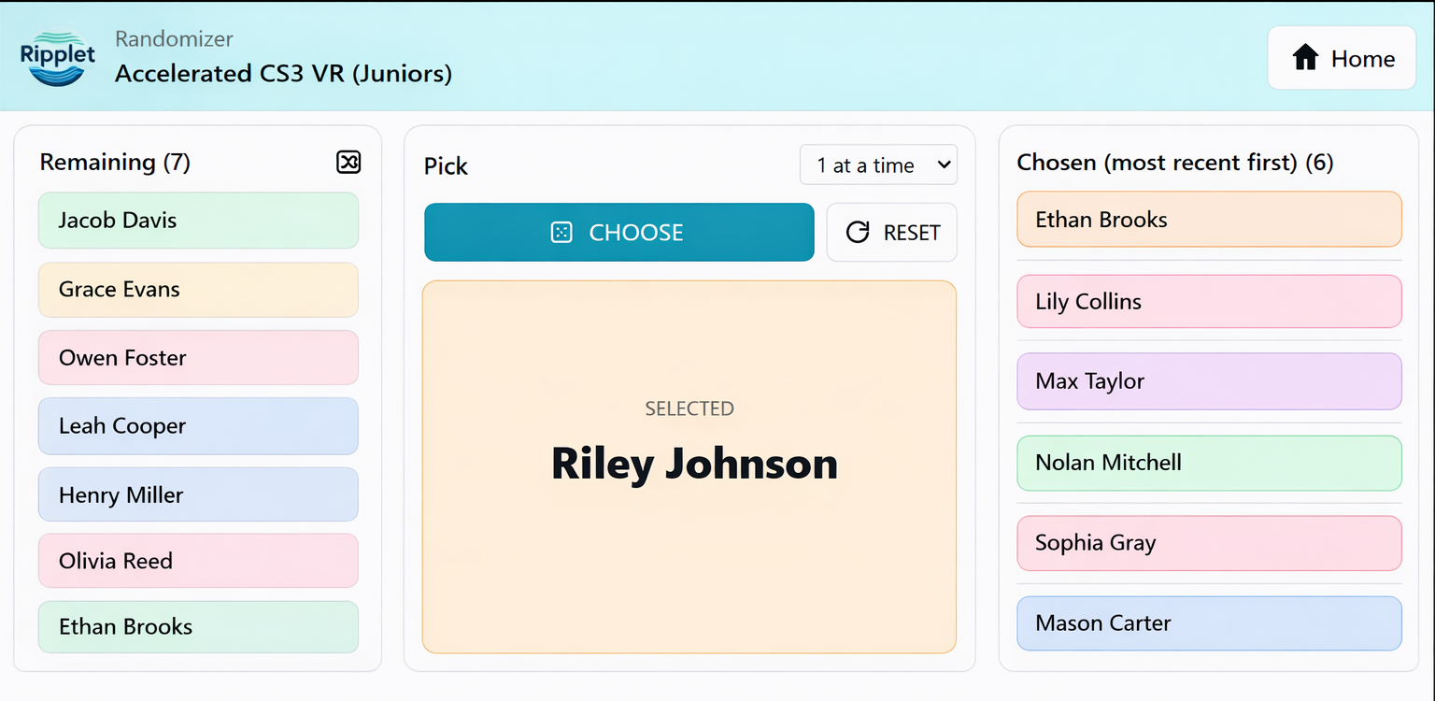
Task: Select Olivia Reed in the Remaining list
Action: pos(198,561)
